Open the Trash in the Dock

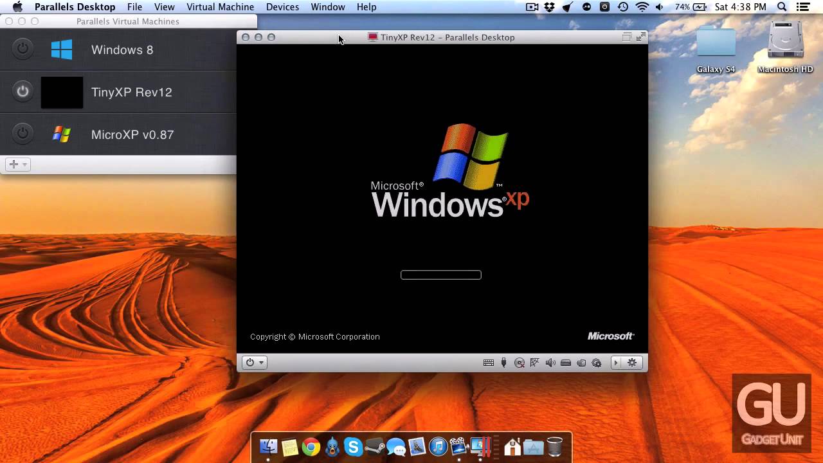pos(554,446)
